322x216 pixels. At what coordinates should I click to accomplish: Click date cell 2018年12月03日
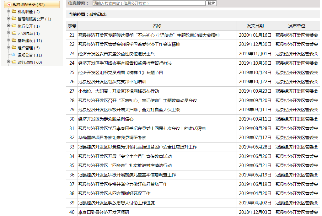pyautogui.click(x=255, y=212)
